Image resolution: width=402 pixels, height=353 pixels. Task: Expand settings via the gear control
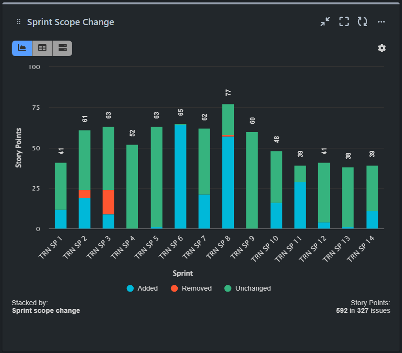pos(382,48)
